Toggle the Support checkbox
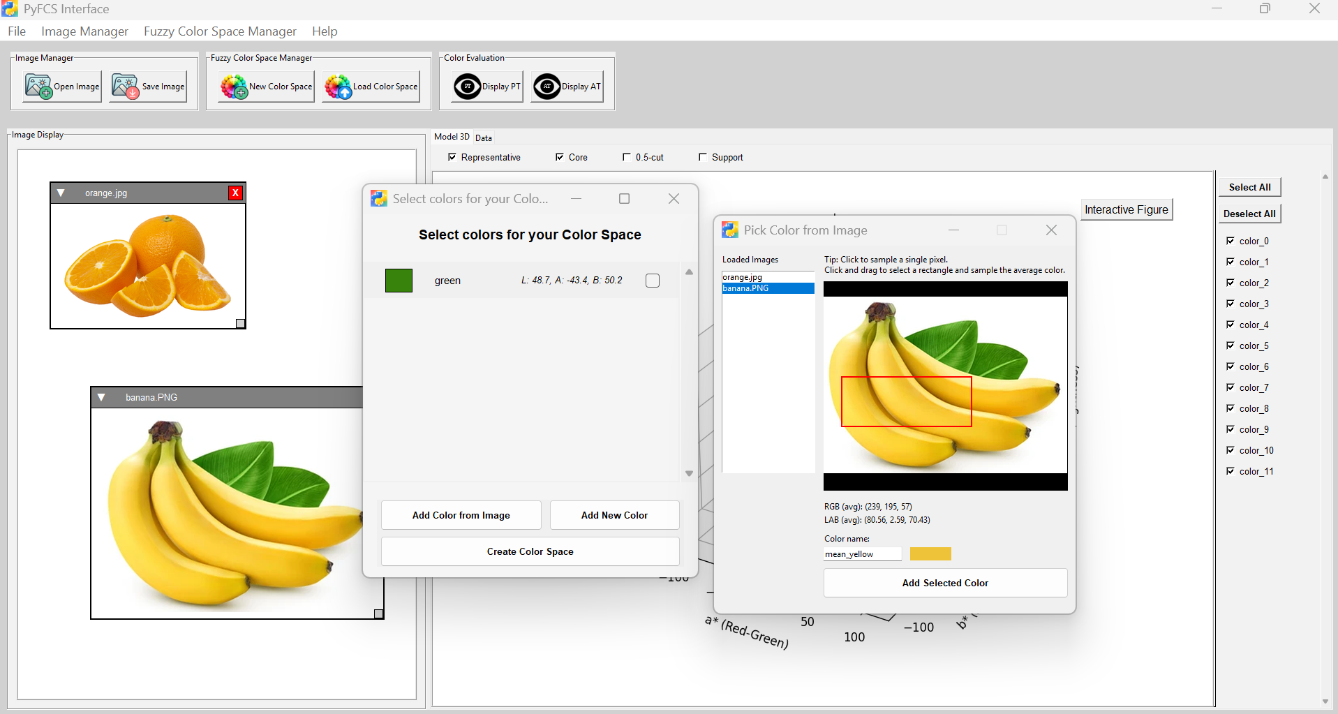 point(703,157)
